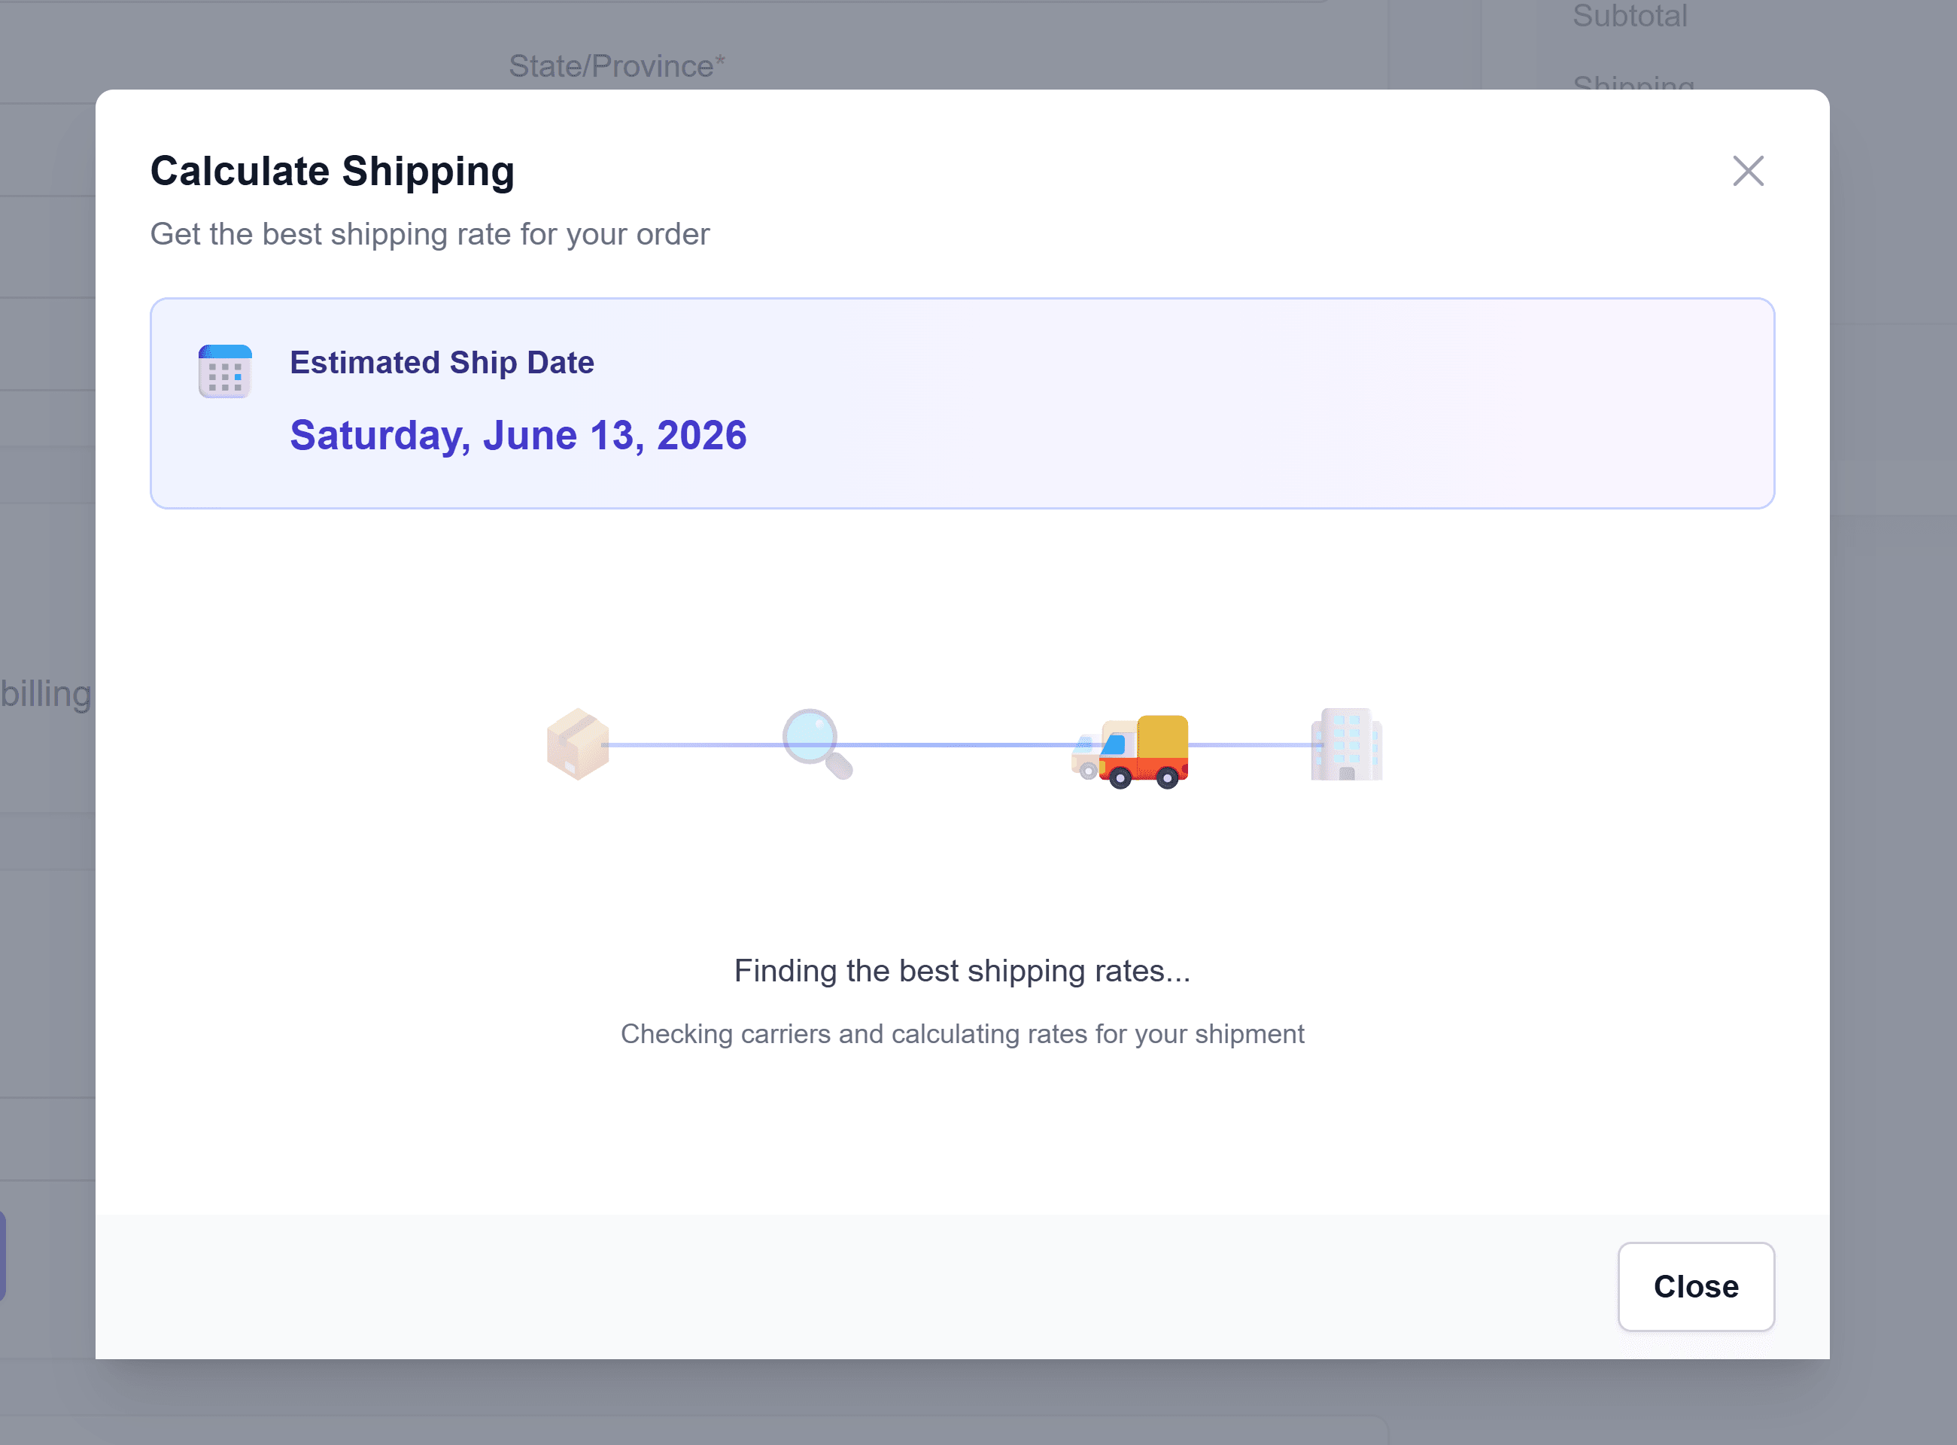The width and height of the screenshot is (1957, 1445).
Task: Click 'Checking carriers and calculating rates' subtext
Action: click(x=962, y=1034)
